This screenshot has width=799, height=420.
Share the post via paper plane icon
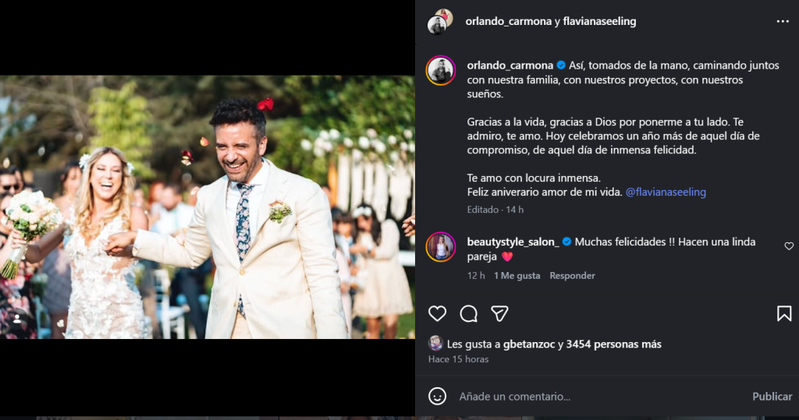pos(500,313)
